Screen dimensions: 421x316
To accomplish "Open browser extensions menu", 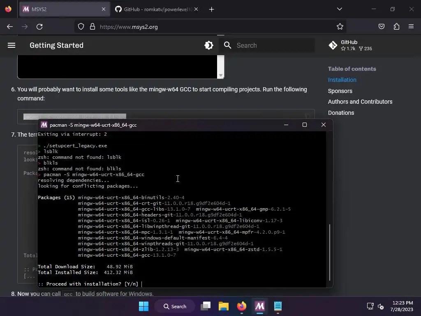I will [x=396, y=26].
